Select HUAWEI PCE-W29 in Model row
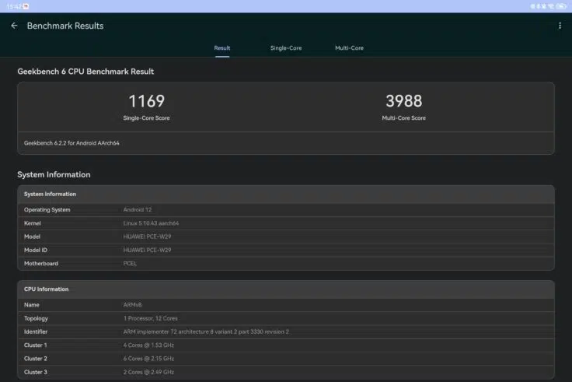Screen dimensions: 572x382 (147, 237)
